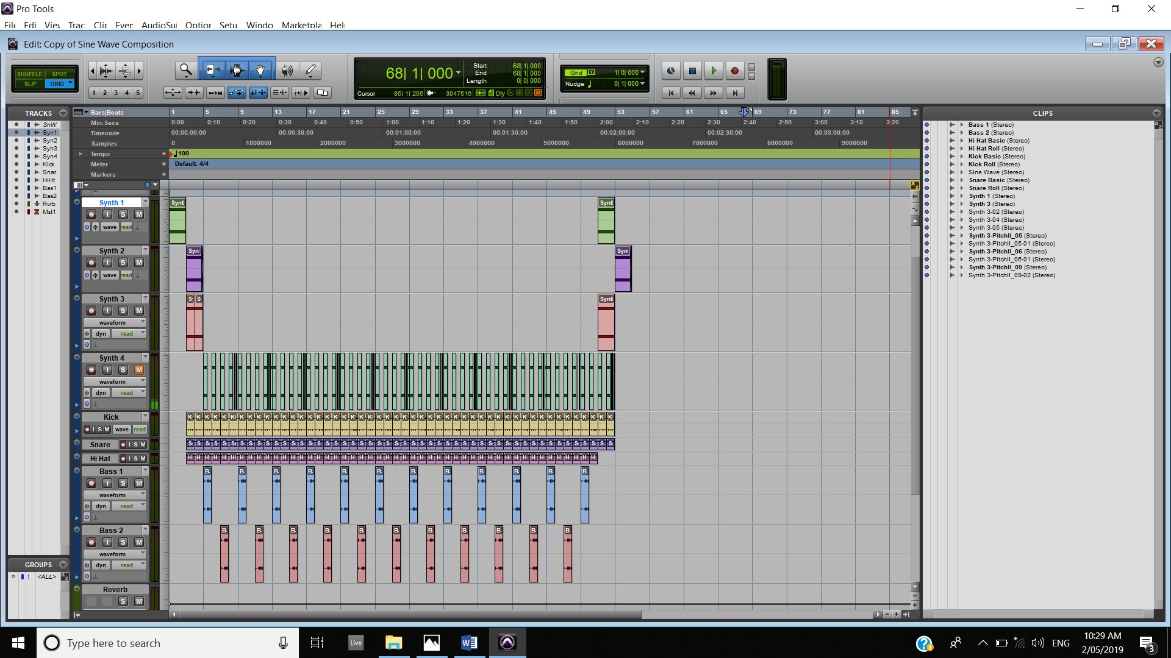Image resolution: width=1171 pixels, height=658 pixels.
Task: Activate Slip edit mode
Action: click(x=30, y=83)
